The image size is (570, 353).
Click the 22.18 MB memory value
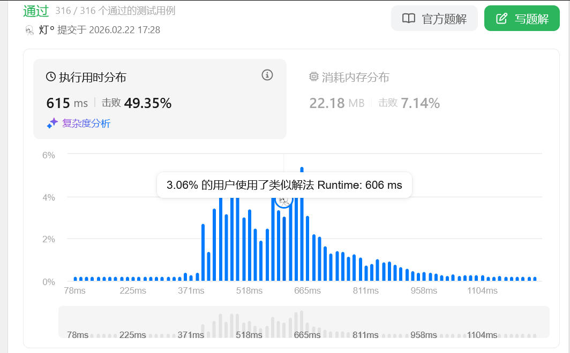[x=336, y=103]
